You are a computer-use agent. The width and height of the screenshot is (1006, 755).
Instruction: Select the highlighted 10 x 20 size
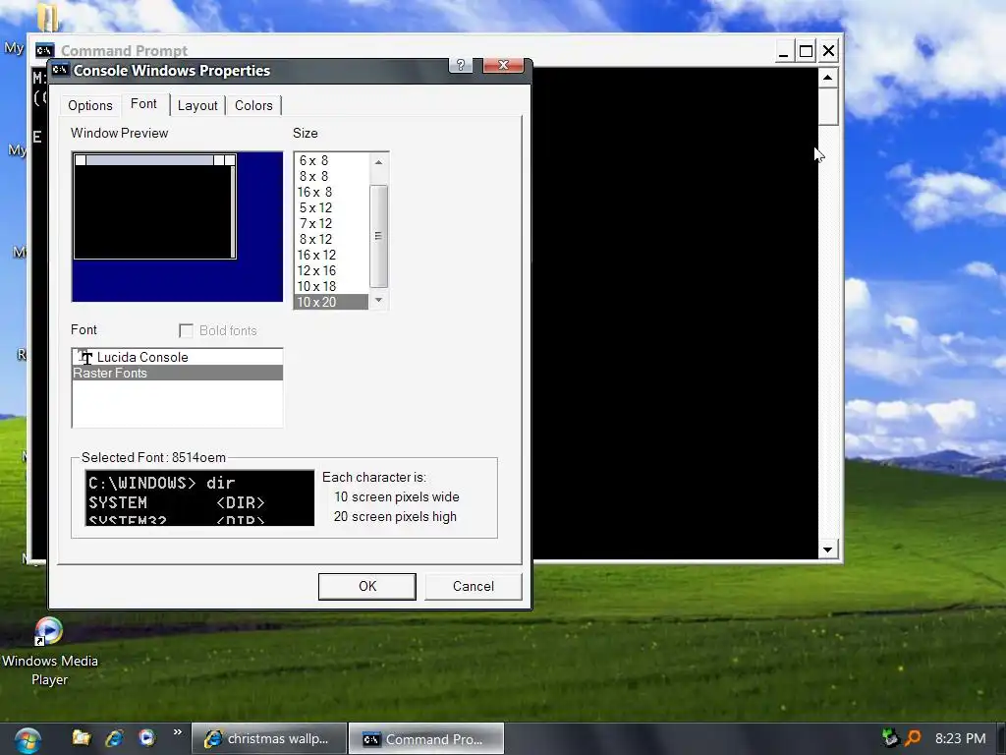click(x=331, y=302)
